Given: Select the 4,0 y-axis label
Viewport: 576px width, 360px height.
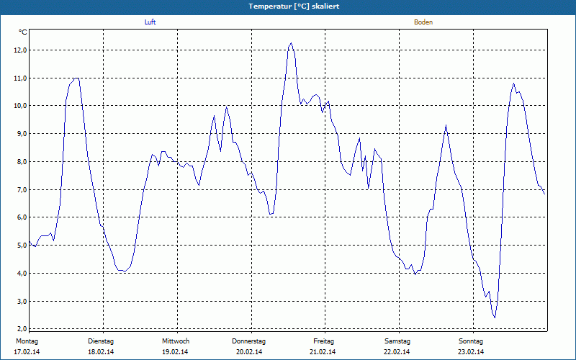Looking at the screenshot, I should point(22,274).
